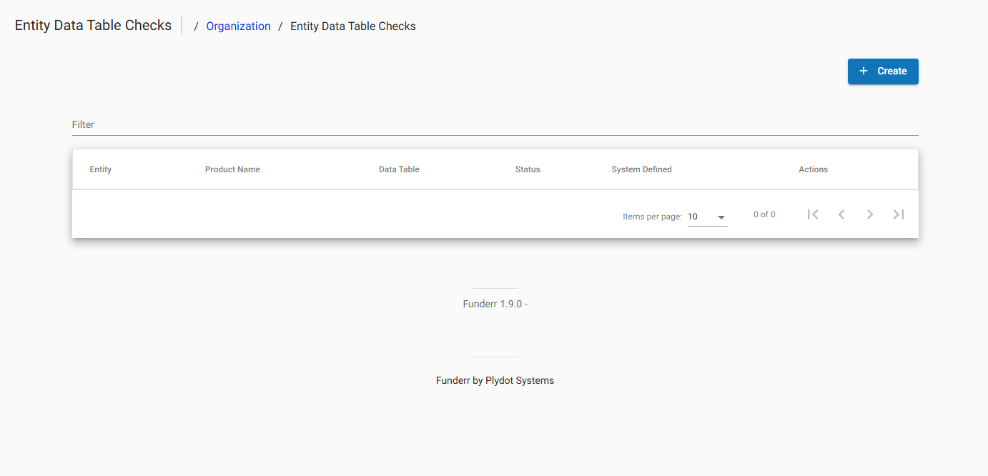
Task: Open the Organization breadcrumb link
Action: pyautogui.click(x=238, y=26)
